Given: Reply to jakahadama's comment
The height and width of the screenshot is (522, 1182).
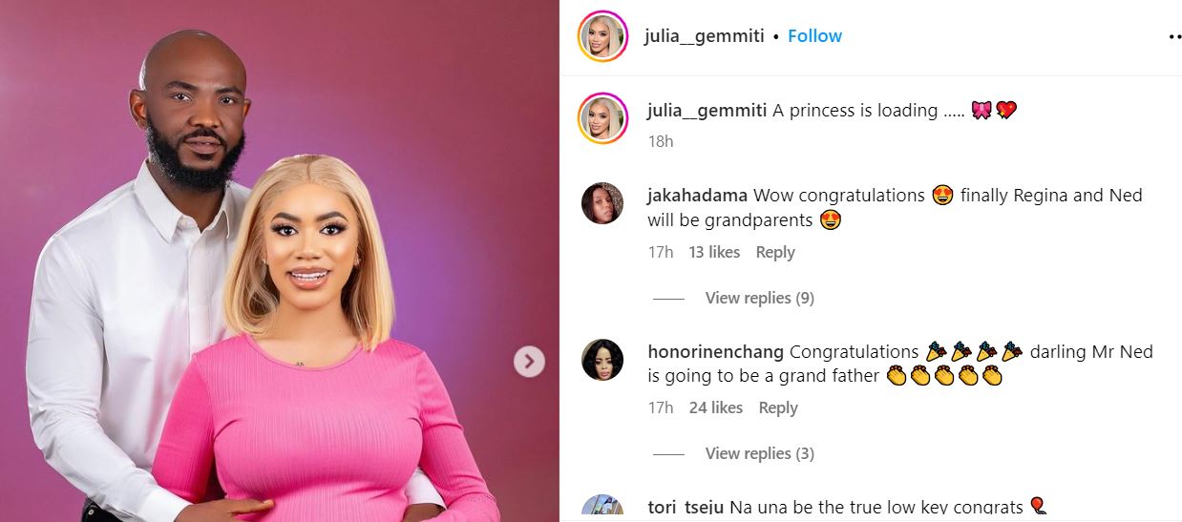Looking at the screenshot, I should [775, 252].
